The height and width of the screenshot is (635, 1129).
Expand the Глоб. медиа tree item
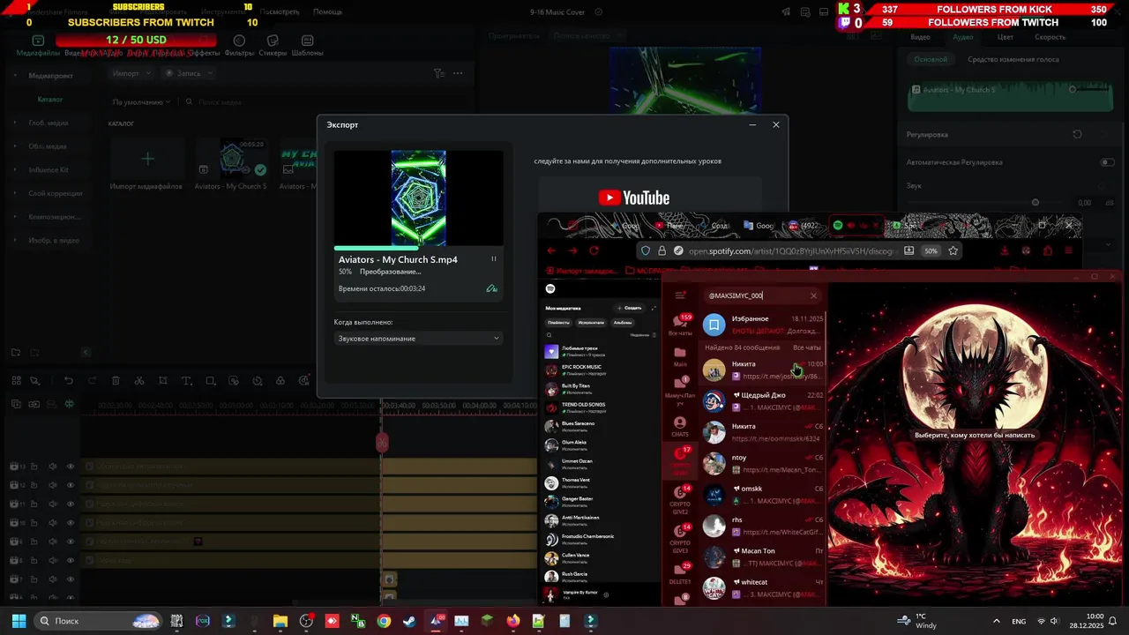coord(15,123)
